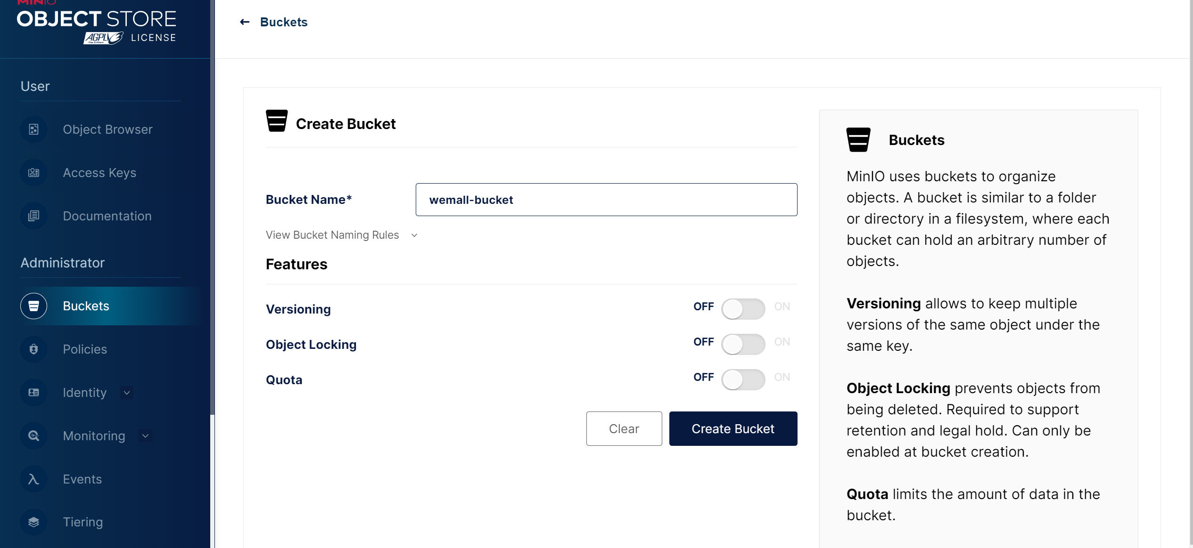Click into the Bucket Name field

coord(606,200)
